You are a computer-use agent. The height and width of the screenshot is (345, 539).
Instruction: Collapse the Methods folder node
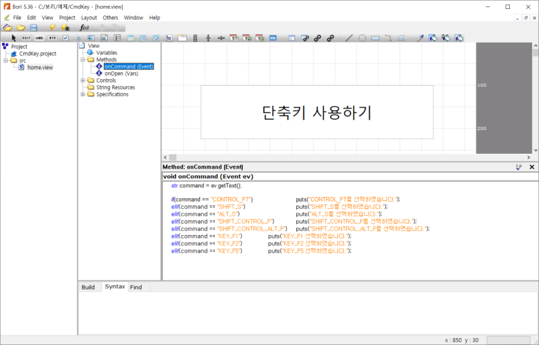pyautogui.click(x=83, y=59)
